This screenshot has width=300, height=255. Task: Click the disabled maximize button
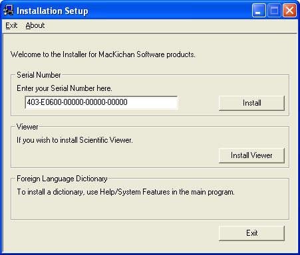coord(274,10)
